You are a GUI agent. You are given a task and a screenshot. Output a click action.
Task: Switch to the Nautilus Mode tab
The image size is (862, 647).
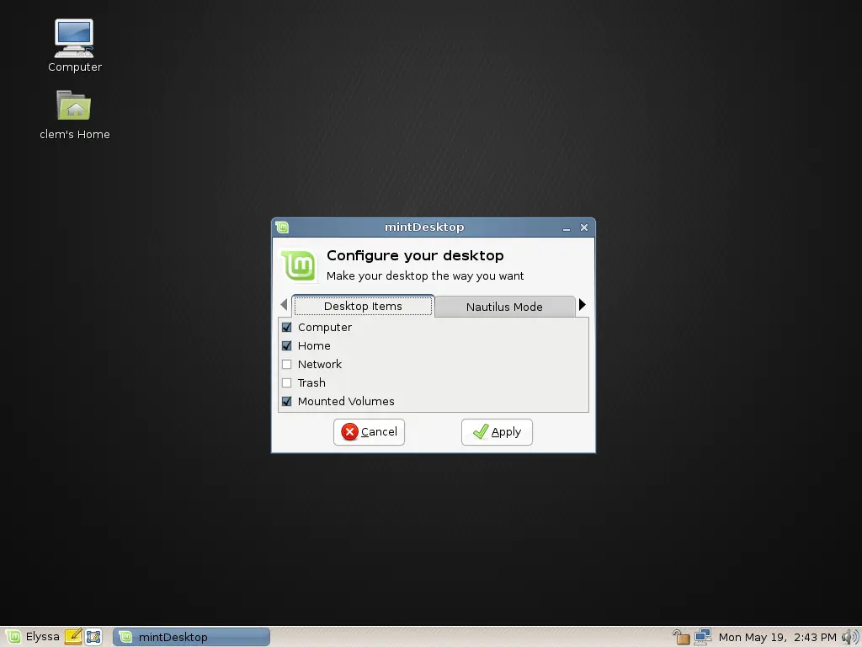[504, 307]
